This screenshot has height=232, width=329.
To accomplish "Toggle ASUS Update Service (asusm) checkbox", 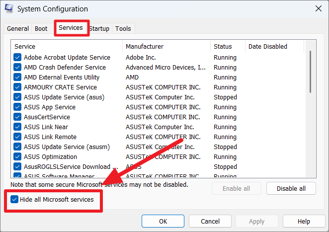I will [17, 147].
